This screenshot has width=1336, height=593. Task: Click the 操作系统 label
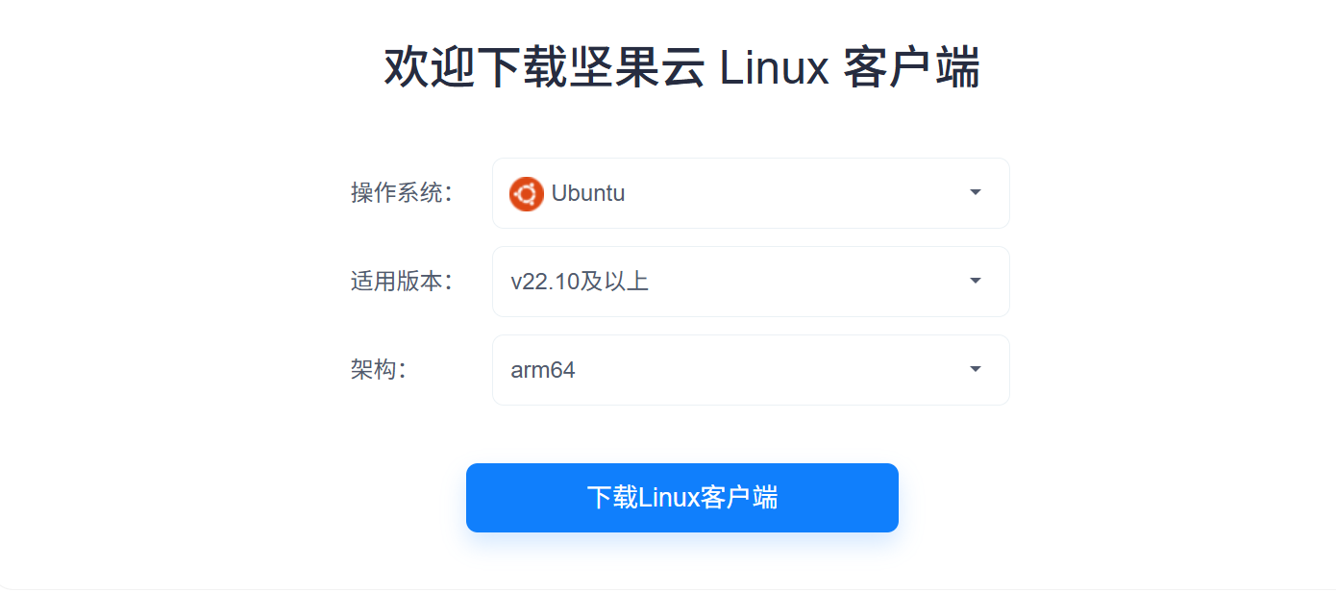401,193
